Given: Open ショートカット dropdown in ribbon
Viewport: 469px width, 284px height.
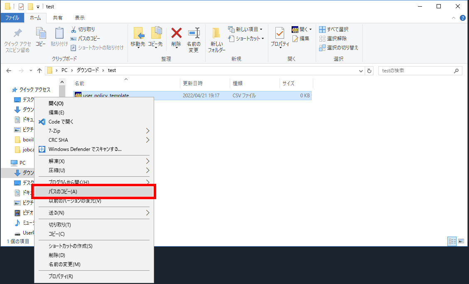Looking at the screenshot, I should point(246,39).
